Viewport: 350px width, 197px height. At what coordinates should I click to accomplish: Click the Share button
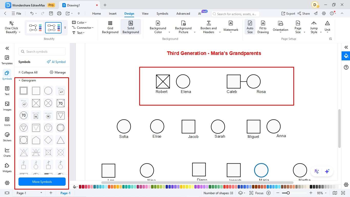[304, 14]
